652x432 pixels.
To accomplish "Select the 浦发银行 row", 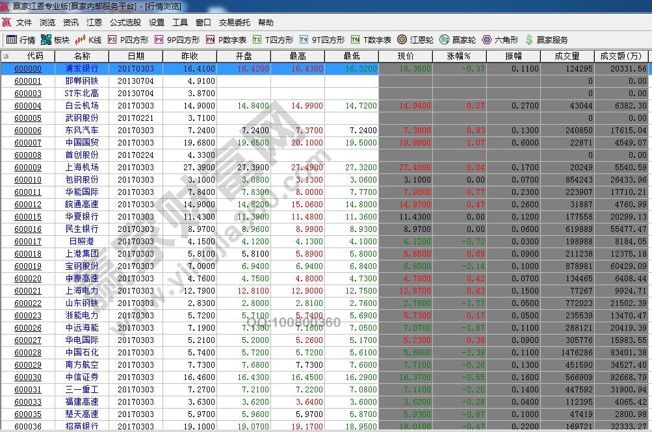I will (82, 69).
